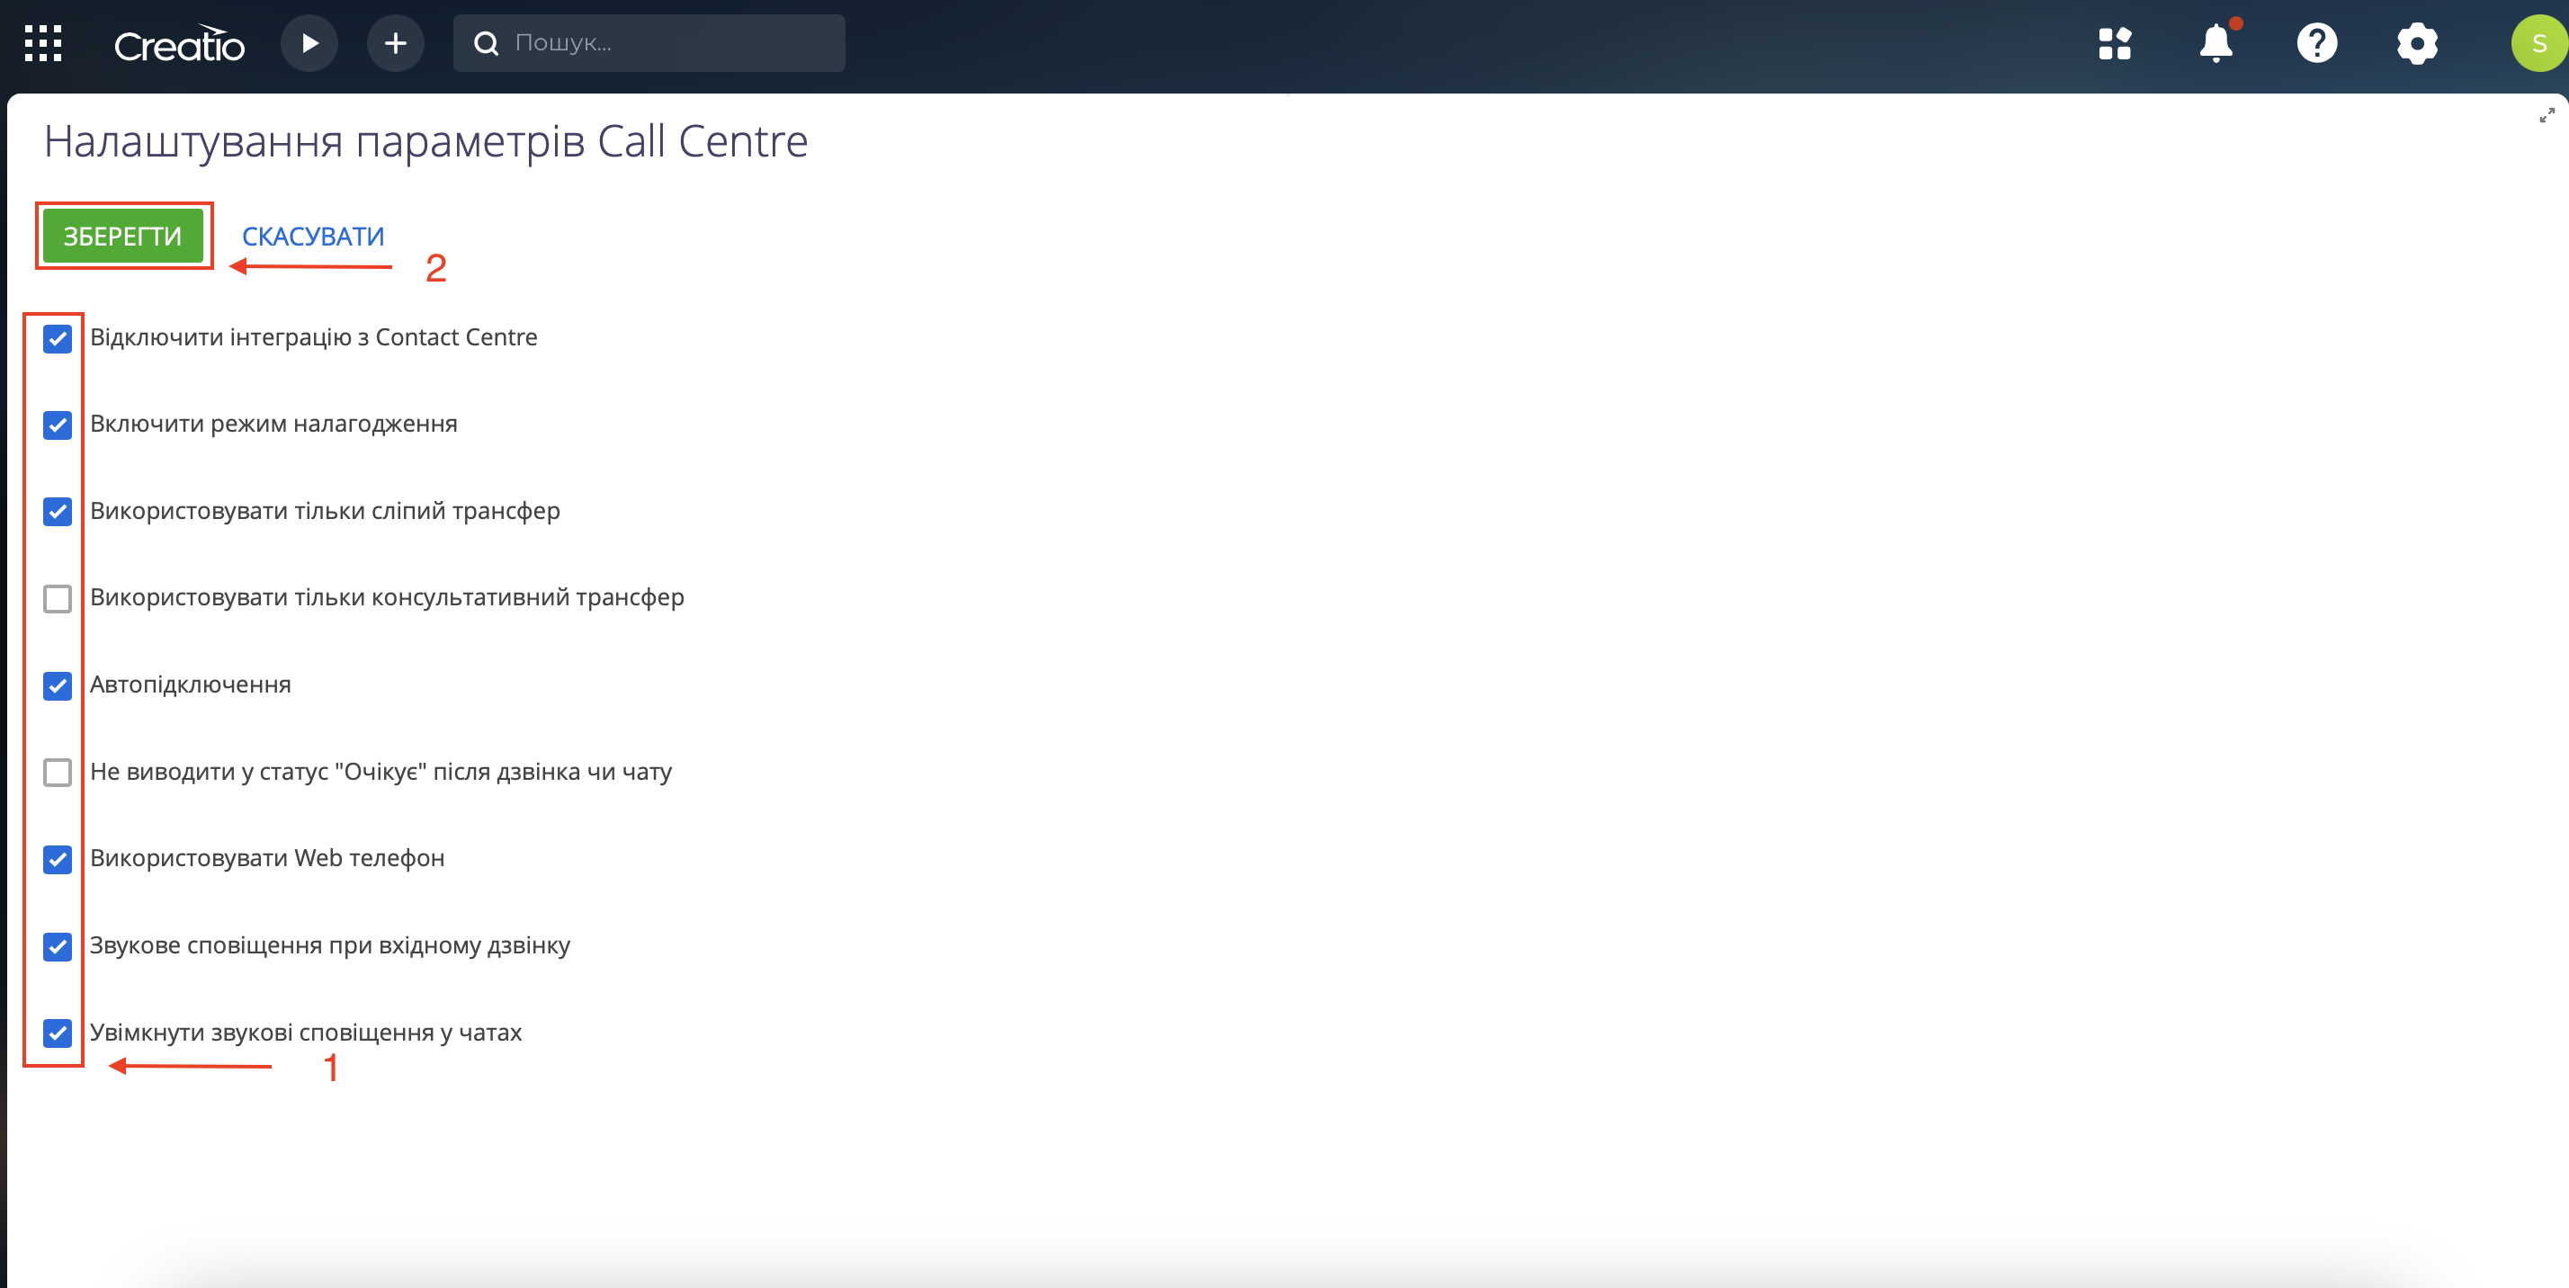Uncheck Відключити інтеграцію з Contact Centre
The width and height of the screenshot is (2569, 1288).
58,338
